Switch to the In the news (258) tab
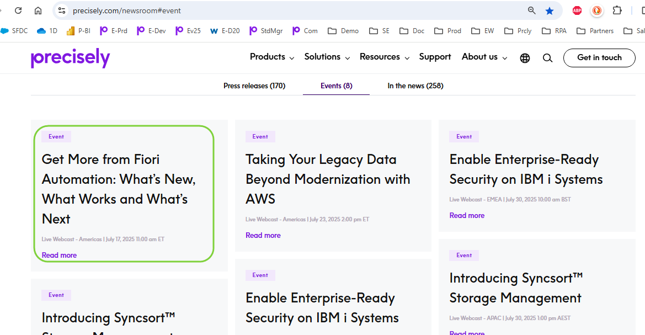645x335 pixels. (x=415, y=86)
